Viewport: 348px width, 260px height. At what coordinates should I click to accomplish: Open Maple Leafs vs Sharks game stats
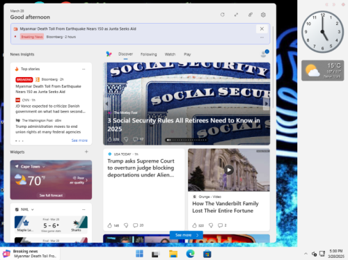coord(51,231)
